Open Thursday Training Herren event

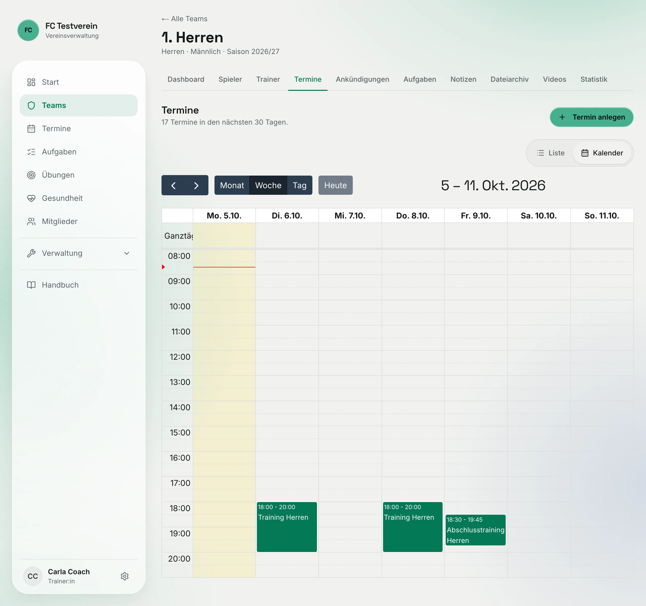tap(413, 527)
